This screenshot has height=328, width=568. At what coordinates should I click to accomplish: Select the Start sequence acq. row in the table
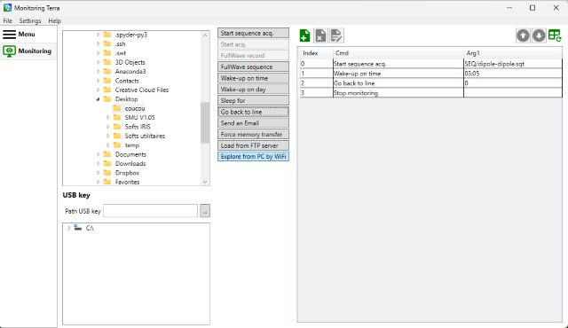tap(430, 64)
